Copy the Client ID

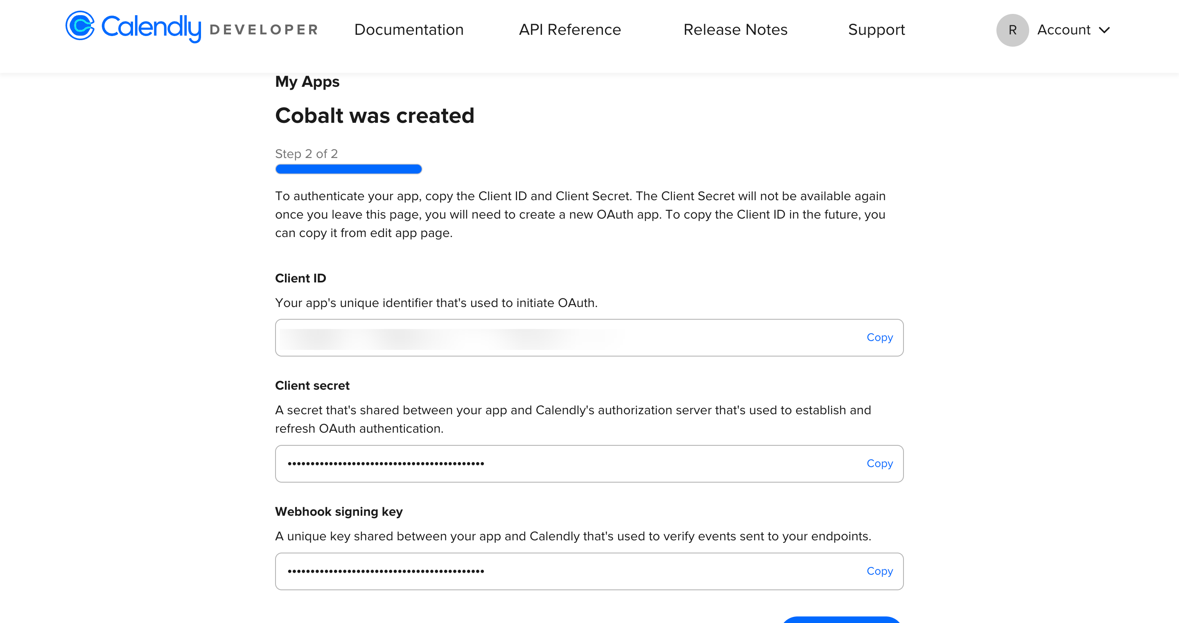tap(880, 337)
